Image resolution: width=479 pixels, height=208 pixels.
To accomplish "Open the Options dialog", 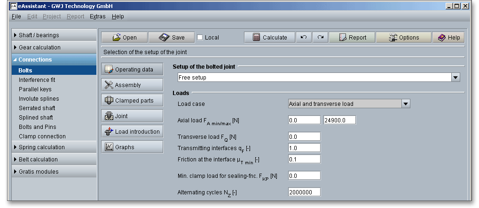I will tap(403, 38).
